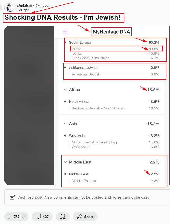
Task: Open the r/Judaism subreddit link
Action: point(24,5)
